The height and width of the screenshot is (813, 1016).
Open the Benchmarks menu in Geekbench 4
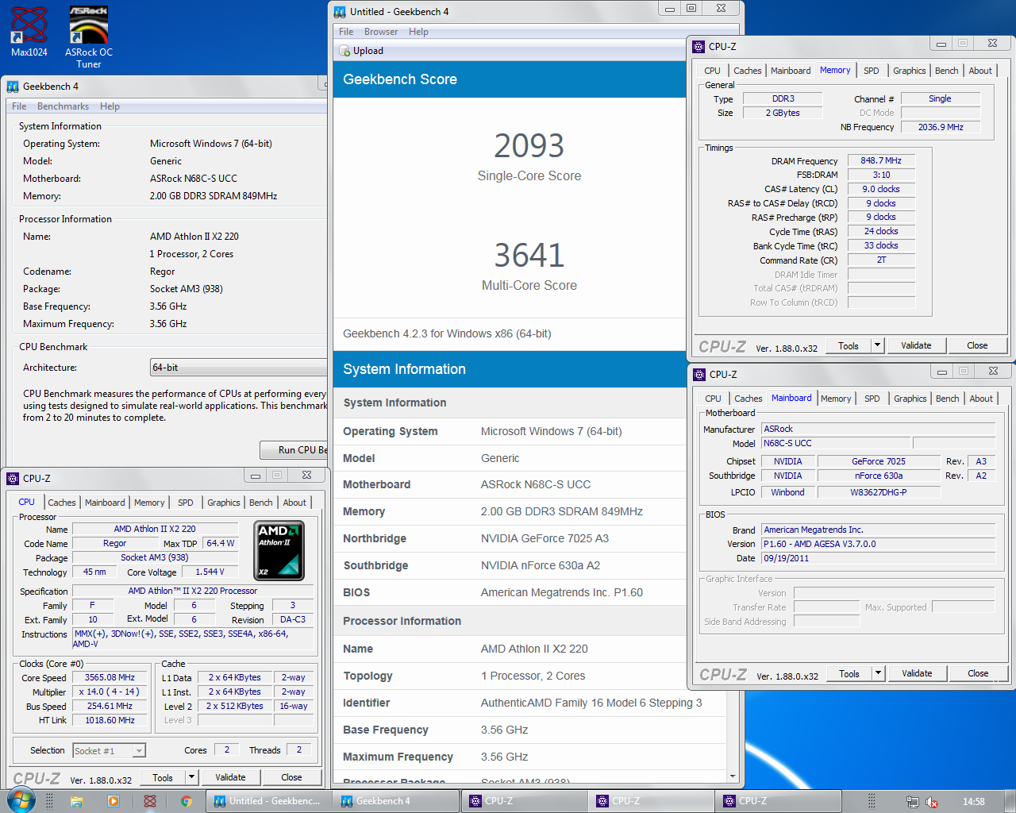[63, 106]
